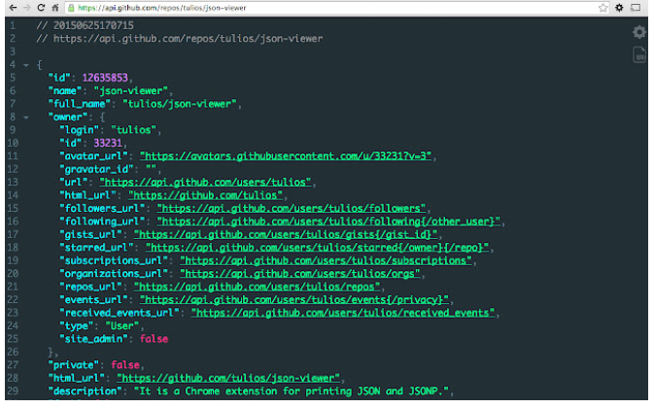Open JSON viewer options gear icon
The width and height of the screenshot is (654, 408).
[639, 32]
